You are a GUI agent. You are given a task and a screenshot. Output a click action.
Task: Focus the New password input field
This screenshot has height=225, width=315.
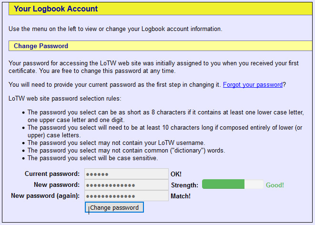tap(126, 185)
